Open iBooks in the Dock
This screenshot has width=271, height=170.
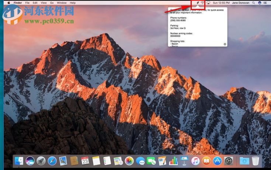(206, 161)
